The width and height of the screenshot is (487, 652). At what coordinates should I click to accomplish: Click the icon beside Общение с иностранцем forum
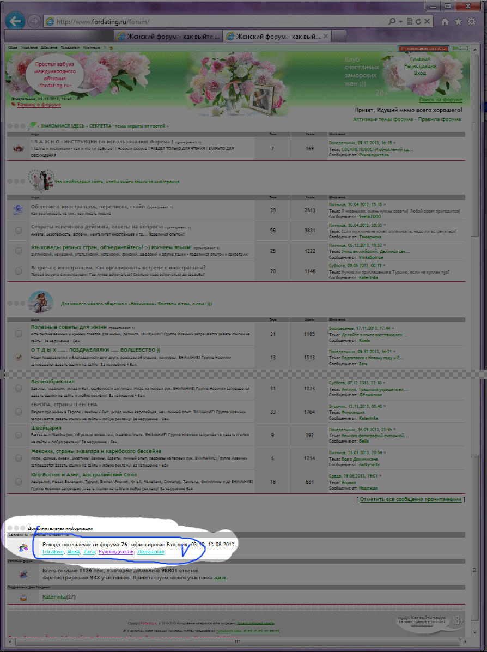[18, 209]
